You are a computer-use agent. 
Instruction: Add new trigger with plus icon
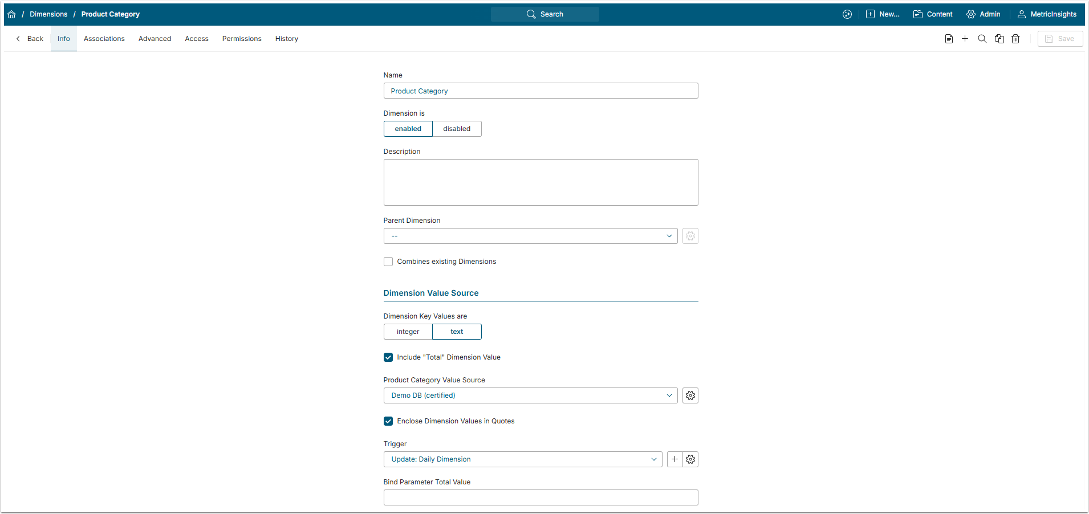[674, 459]
